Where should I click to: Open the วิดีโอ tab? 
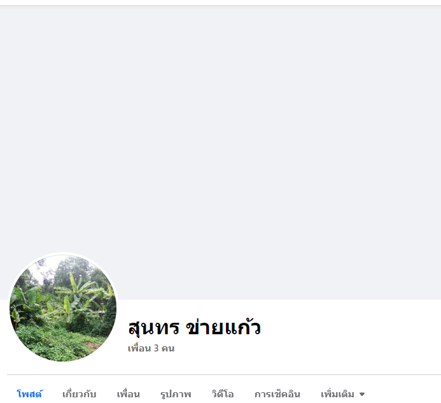point(223,393)
